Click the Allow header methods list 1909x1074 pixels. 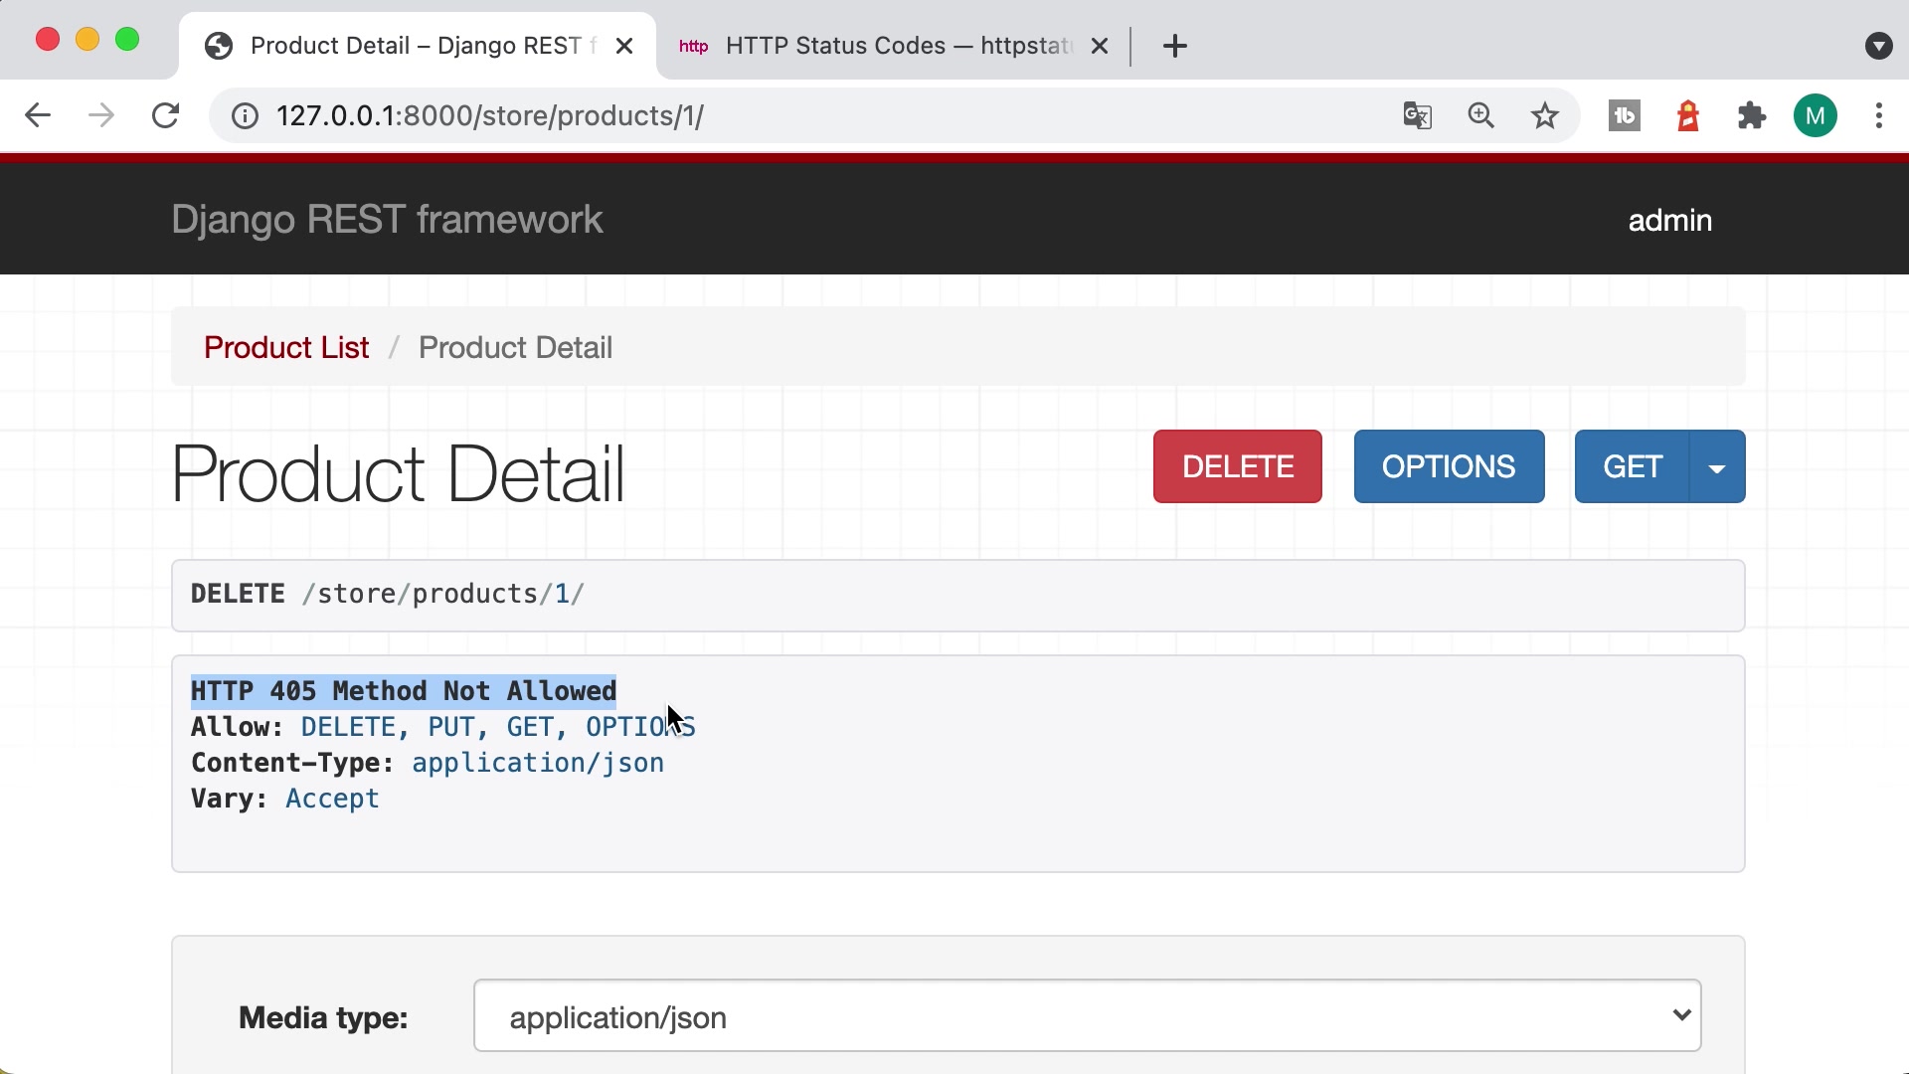click(498, 727)
